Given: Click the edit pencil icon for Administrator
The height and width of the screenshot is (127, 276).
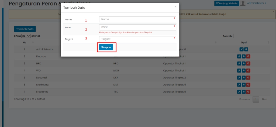Looking at the screenshot, I should (241, 49).
